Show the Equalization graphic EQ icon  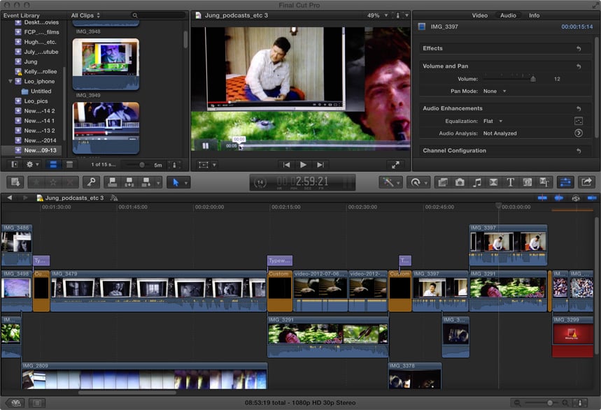click(x=579, y=121)
